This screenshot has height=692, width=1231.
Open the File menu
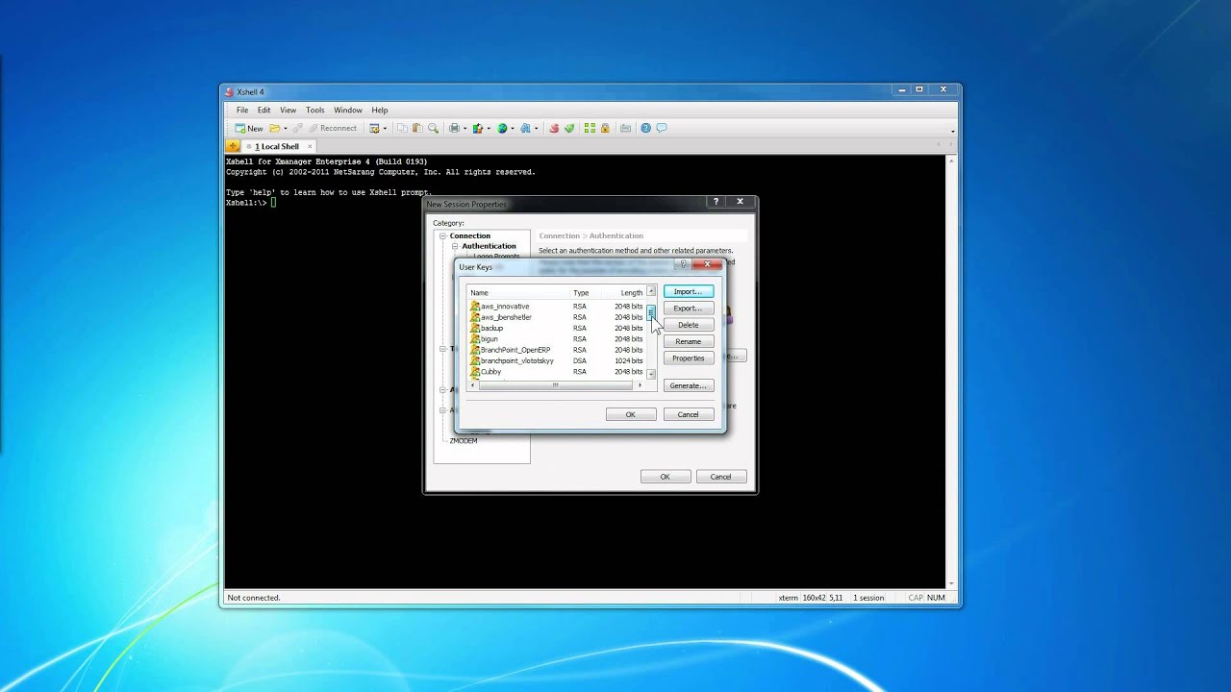[x=242, y=111]
